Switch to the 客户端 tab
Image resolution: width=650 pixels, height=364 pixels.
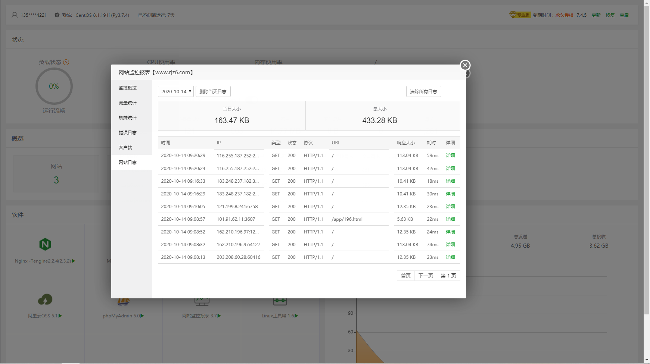(x=125, y=148)
